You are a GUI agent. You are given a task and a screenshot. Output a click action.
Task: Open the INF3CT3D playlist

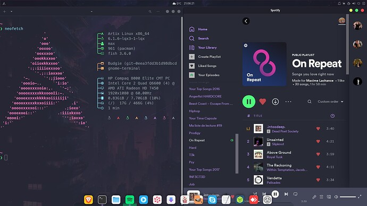pos(197,177)
